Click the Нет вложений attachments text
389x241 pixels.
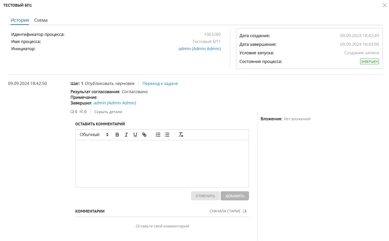click(297, 119)
